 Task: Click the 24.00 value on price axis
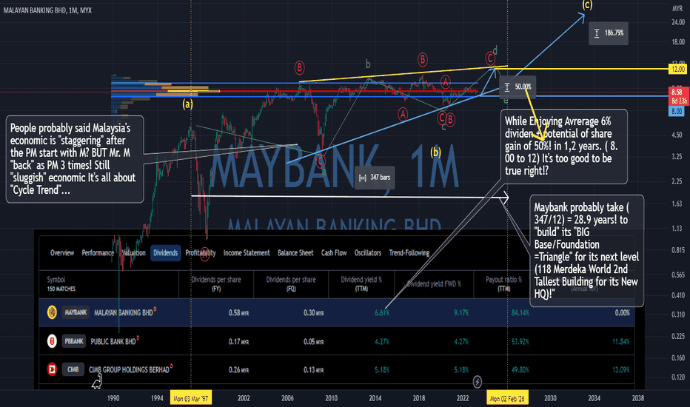click(678, 22)
